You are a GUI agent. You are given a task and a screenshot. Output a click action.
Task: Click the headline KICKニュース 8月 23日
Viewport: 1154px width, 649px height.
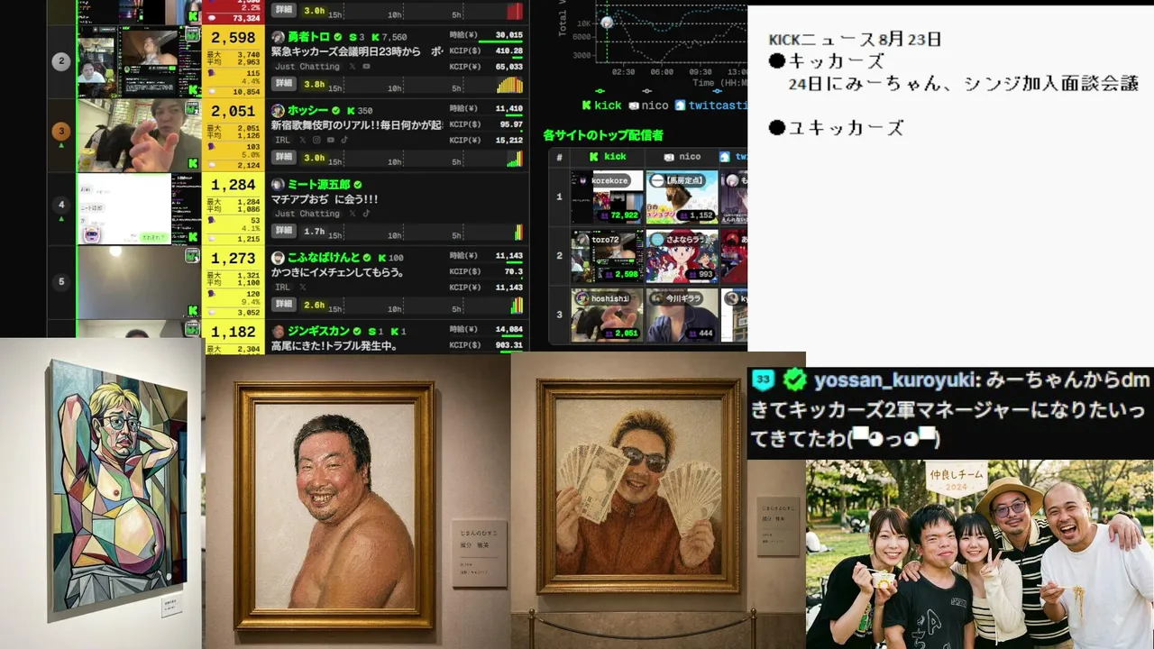[x=855, y=40]
